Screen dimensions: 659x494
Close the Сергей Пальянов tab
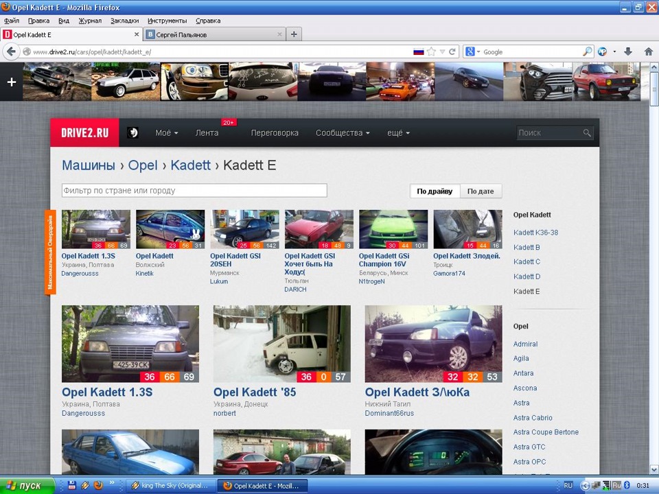(279, 34)
